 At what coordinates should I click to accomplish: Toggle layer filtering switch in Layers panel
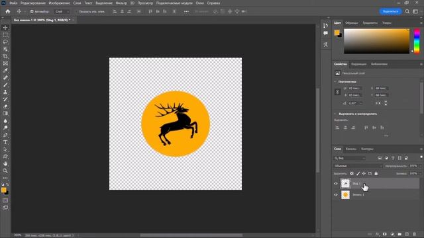coord(421,157)
